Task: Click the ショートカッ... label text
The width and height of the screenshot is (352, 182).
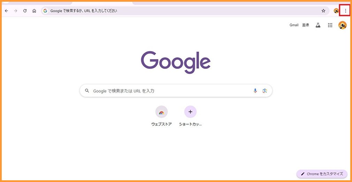Action: point(190,124)
